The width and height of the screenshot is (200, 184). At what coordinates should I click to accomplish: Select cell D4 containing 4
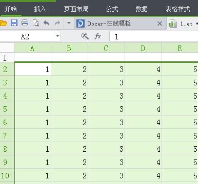click(x=143, y=96)
